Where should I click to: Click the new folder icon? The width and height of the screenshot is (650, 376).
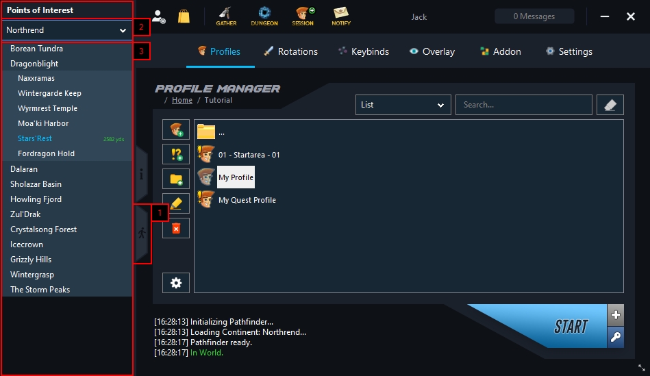(x=176, y=179)
